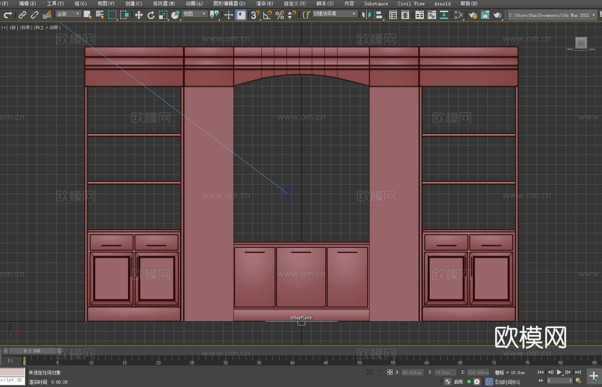Select the Unlink Selection tool

click(x=35, y=15)
